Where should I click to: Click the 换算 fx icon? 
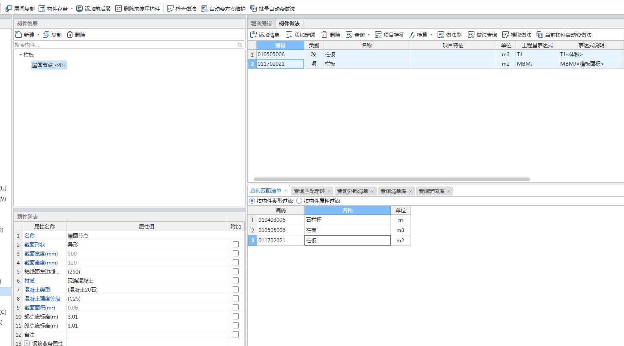[412, 35]
